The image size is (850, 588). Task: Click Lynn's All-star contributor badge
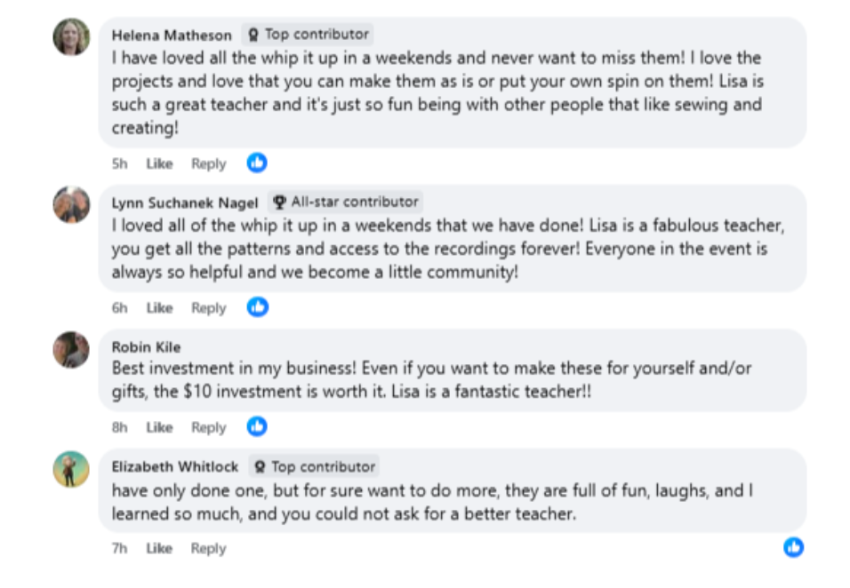click(345, 202)
